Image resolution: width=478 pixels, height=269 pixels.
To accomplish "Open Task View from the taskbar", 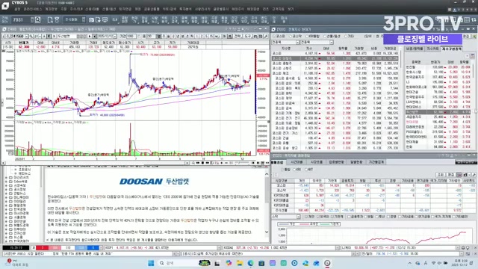I will [x=217, y=263].
